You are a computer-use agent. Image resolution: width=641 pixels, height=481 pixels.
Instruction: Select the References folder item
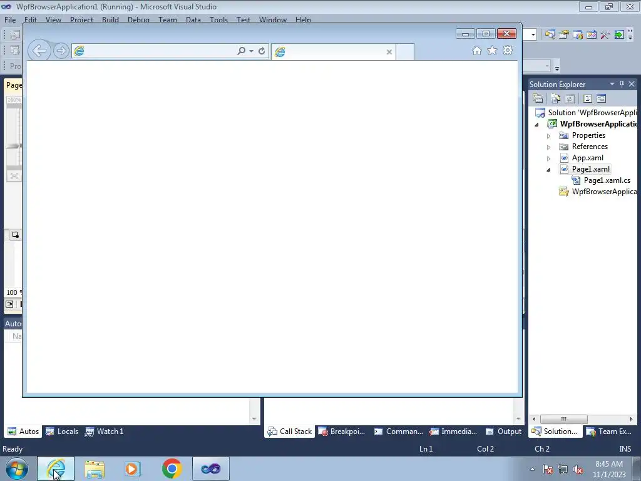pos(590,147)
